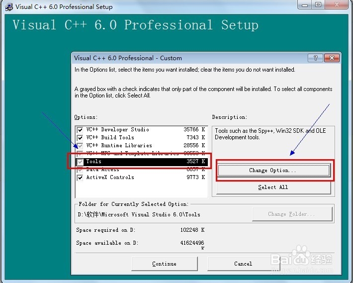Image resolution: width=353 pixels, height=283 pixels.
Task: Click the setup icon in the main title bar
Action: 9,7
